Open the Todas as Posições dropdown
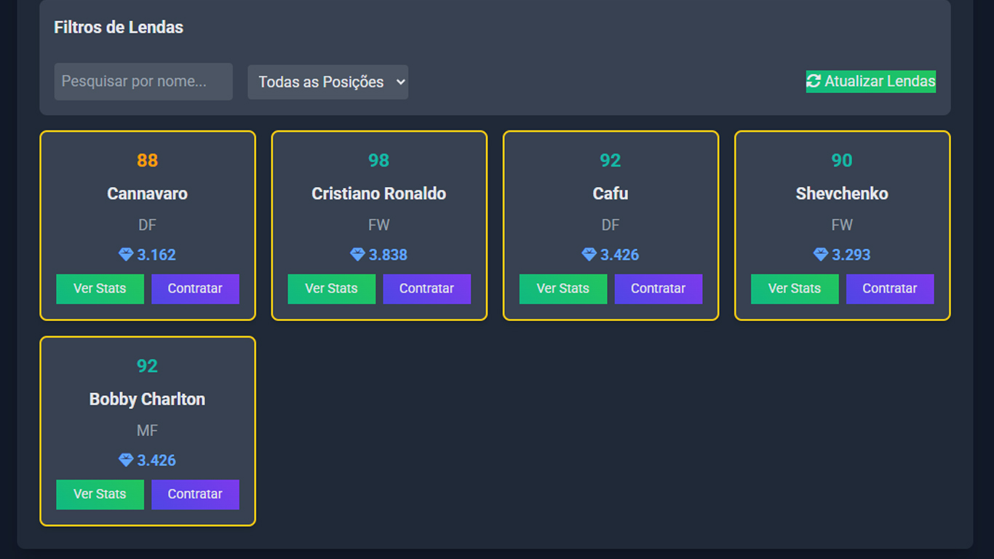 click(327, 82)
